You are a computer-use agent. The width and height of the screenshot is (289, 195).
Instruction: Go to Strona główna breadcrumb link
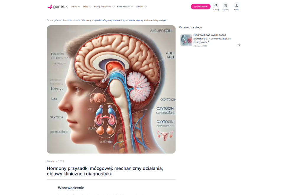(x=54, y=20)
